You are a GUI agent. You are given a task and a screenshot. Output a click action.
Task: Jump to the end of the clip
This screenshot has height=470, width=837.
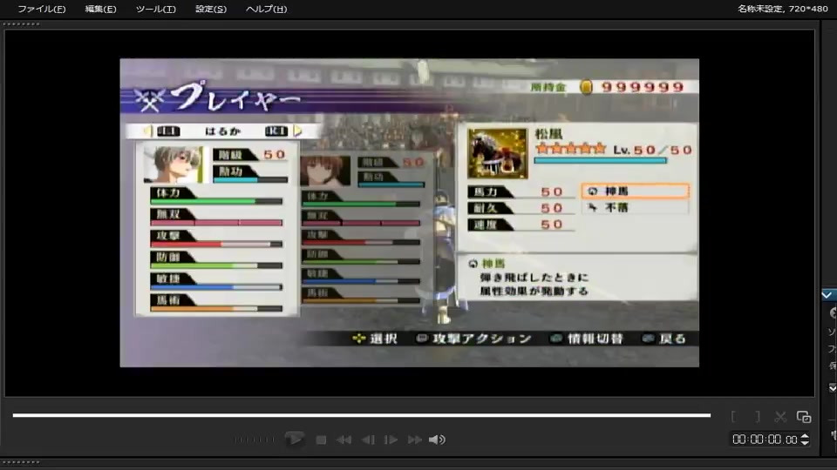click(x=415, y=440)
